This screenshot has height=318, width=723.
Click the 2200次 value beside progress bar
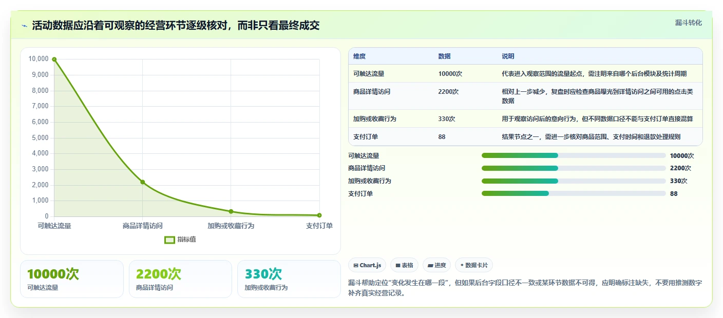tap(680, 168)
